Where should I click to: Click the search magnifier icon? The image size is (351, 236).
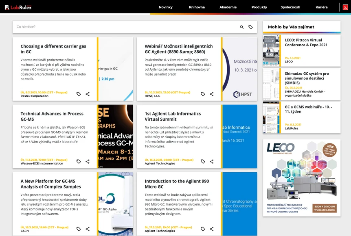[241, 26]
